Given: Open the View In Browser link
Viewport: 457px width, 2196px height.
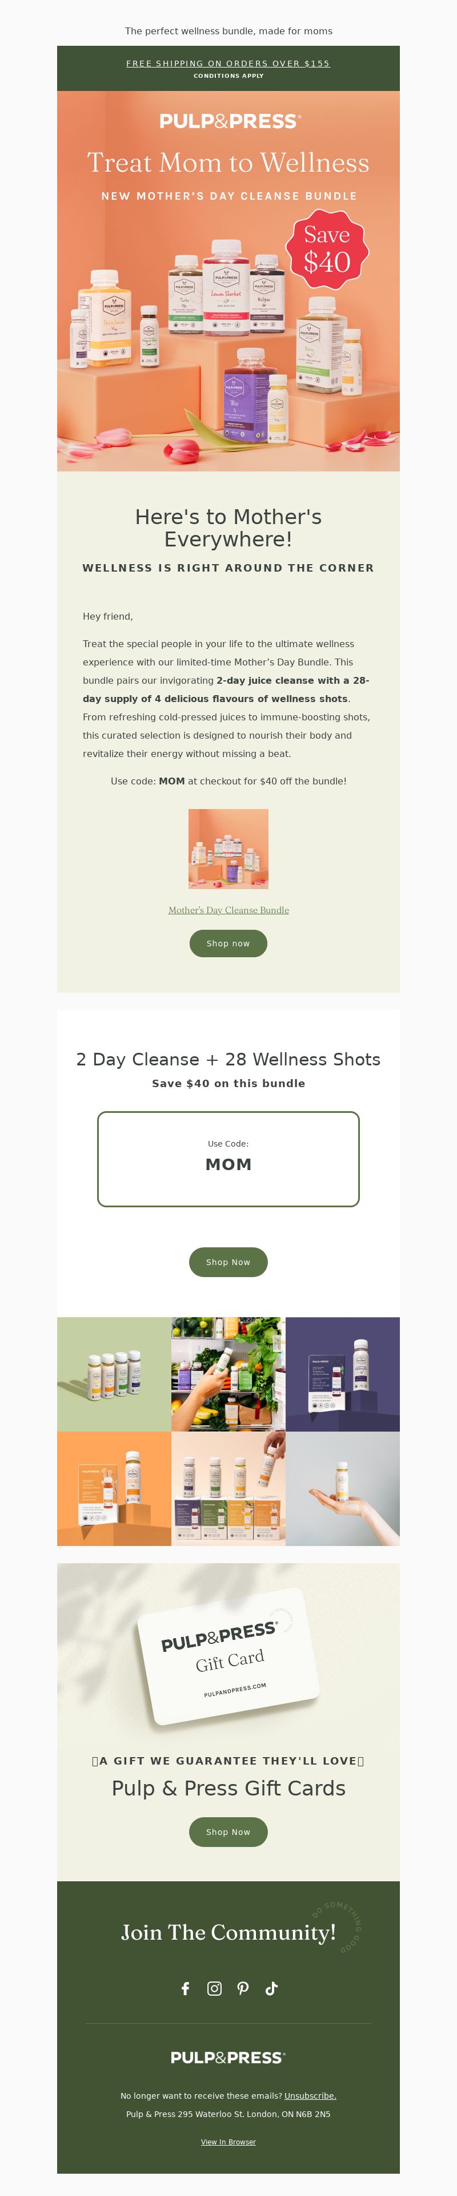Looking at the screenshot, I should (x=228, y=2142).
